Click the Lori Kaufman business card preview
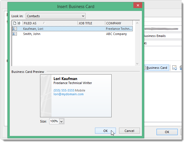The width and height of the screenshot is (186, 144). [x=76, y=96]
